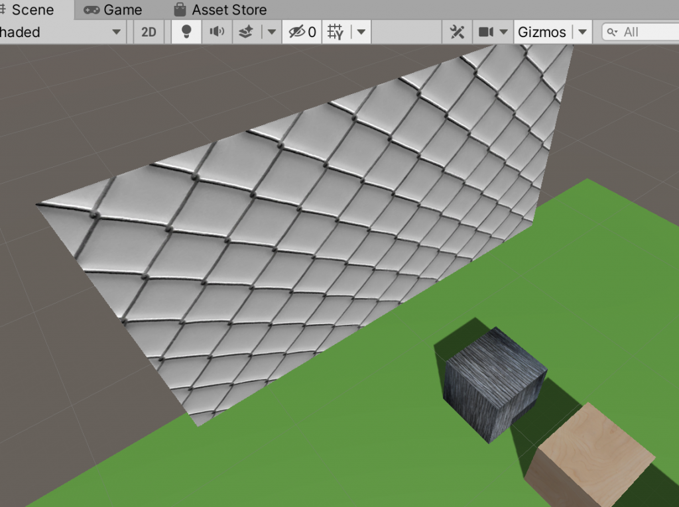Click the Gizmos button
The image size is (679, 507).
point(542,32)
